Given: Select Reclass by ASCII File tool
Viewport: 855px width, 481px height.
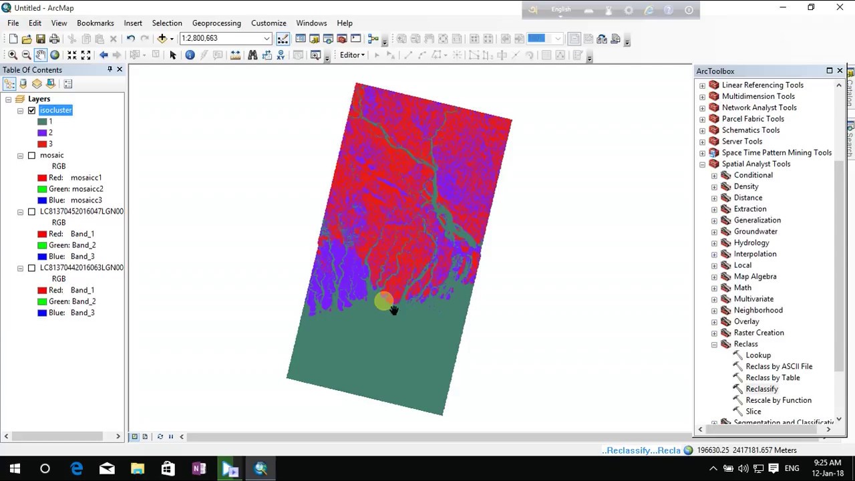Looking at the screenshot, I should (779, 367).
